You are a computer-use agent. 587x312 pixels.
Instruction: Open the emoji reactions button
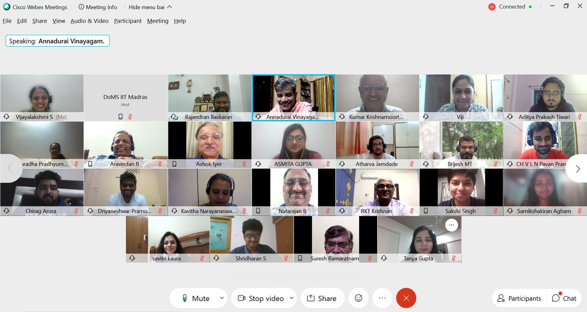[358, 298]
